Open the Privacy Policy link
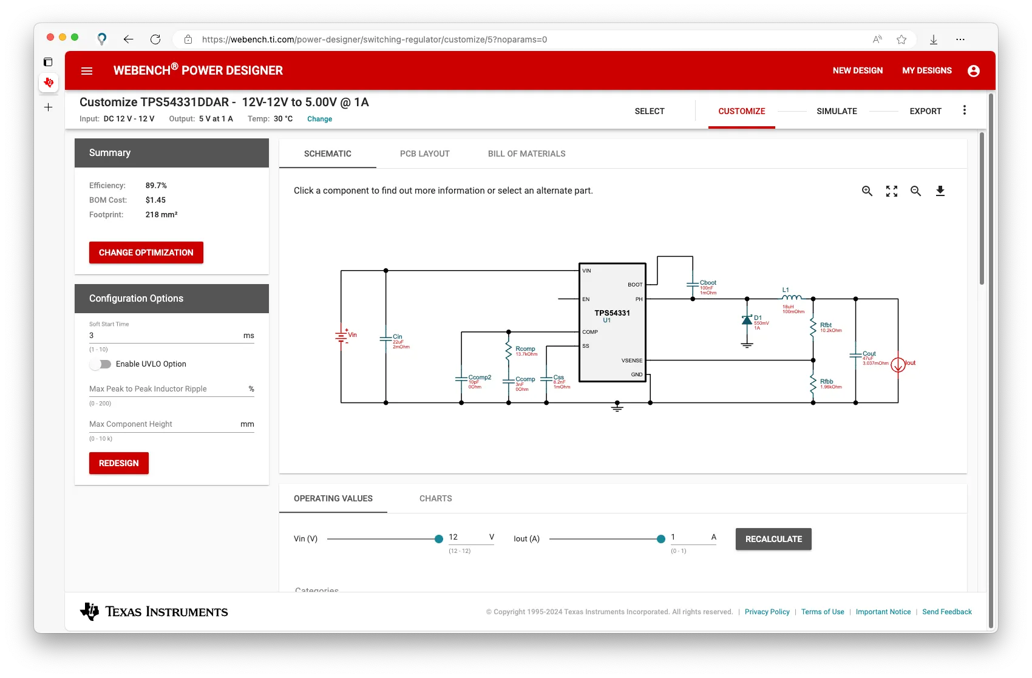The height and width of the screenshot is (678, 1032). point(767,612)
